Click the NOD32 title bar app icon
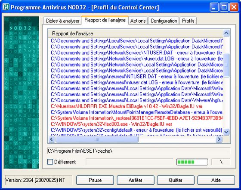This screenshot has height=190, width=241. [x=6, y=7]
